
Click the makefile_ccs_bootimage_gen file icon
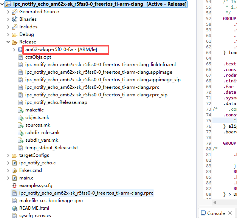pyautogui.click(x=14, y=201)
